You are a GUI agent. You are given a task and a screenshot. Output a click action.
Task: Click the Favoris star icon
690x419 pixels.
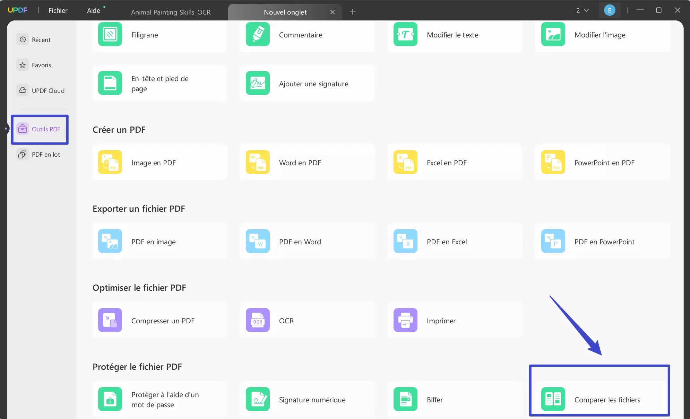coord(23,65)
